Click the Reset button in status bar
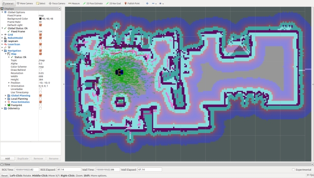This screenshot has height=178, width=314. click(4, 176)
